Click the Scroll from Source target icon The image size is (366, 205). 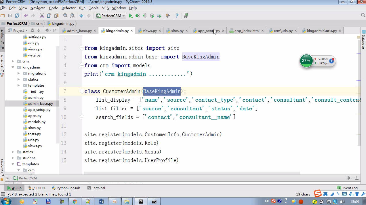(33, 30)
